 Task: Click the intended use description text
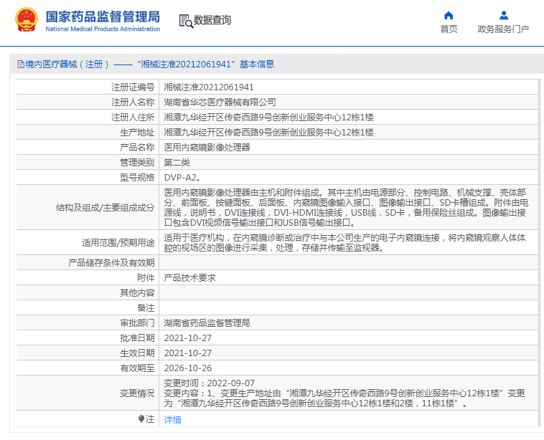click(x=345, y=243)
